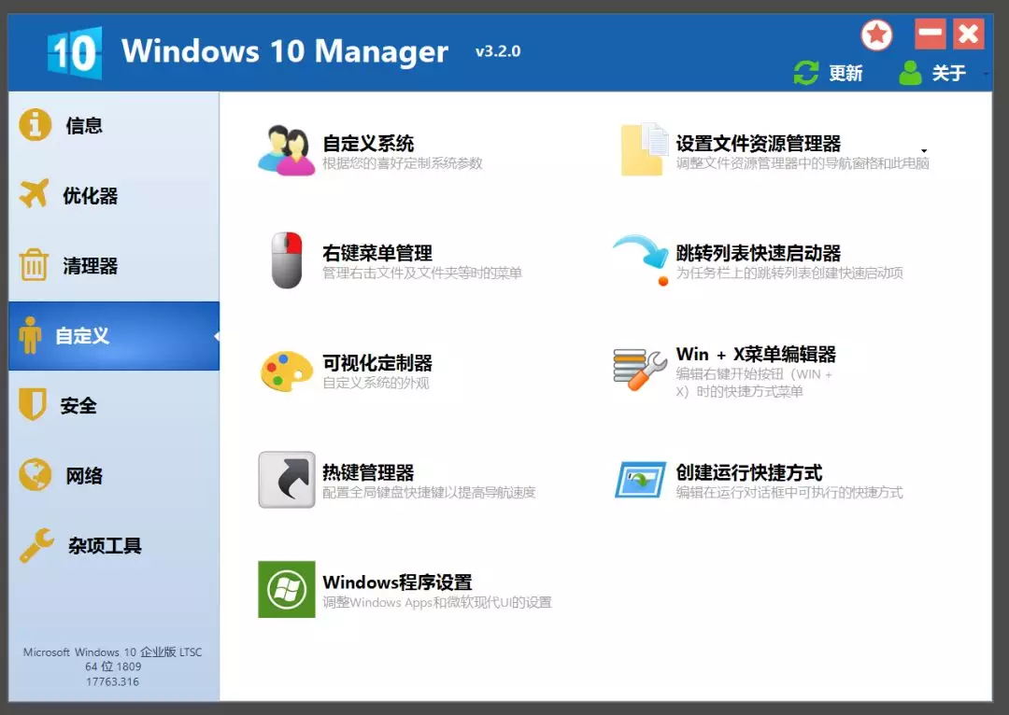Switch to the 杂项工具 tab label
This screenshot has height=715, width=1009.
[105, 545]
